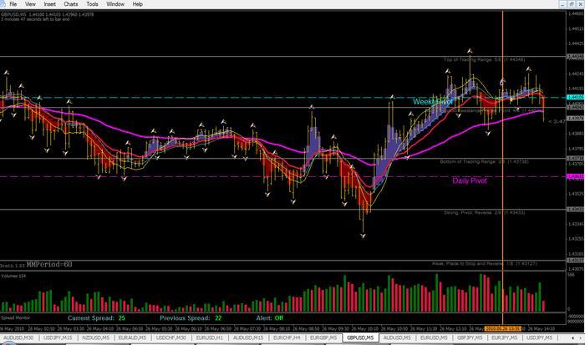Switch to the EURUSD,M5 chart tab
This screenshot has height=345, width=585.
point(434,337)
